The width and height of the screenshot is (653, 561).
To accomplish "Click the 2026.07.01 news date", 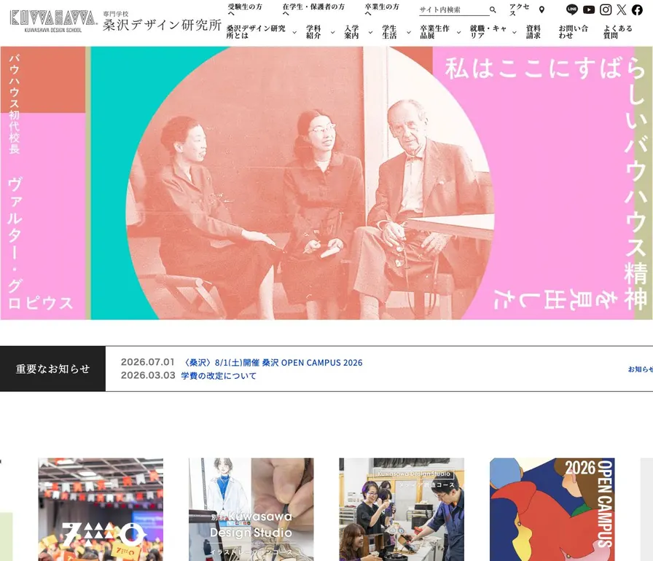I will (147, 362).
